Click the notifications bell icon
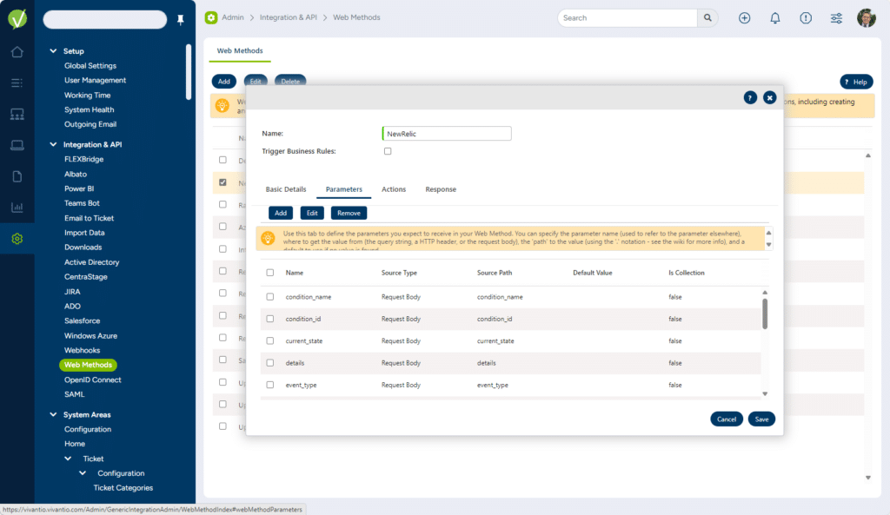The image size is (890, 515). coord(775,18)
